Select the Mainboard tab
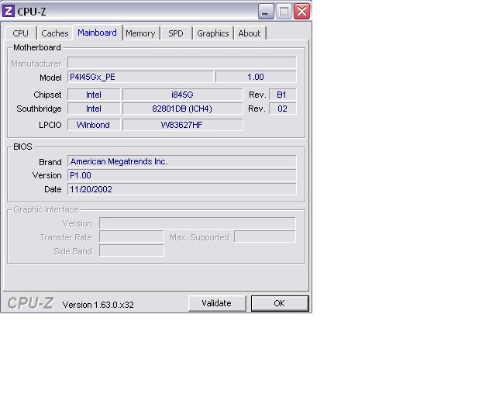 [97, 33]
